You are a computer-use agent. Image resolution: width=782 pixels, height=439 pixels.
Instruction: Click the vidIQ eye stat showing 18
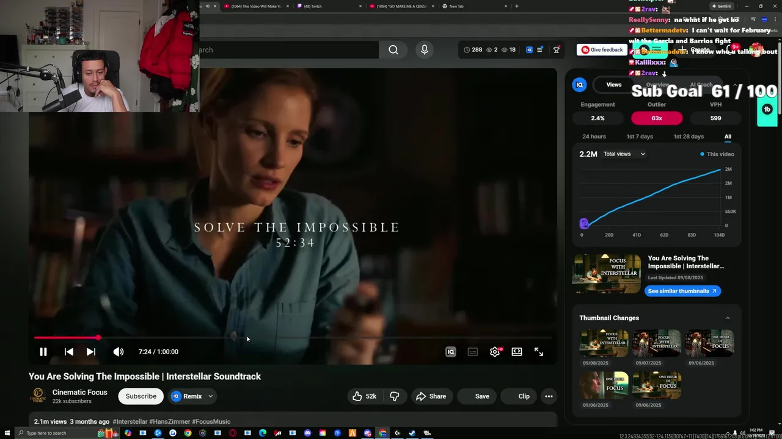[x=508, y=50]
